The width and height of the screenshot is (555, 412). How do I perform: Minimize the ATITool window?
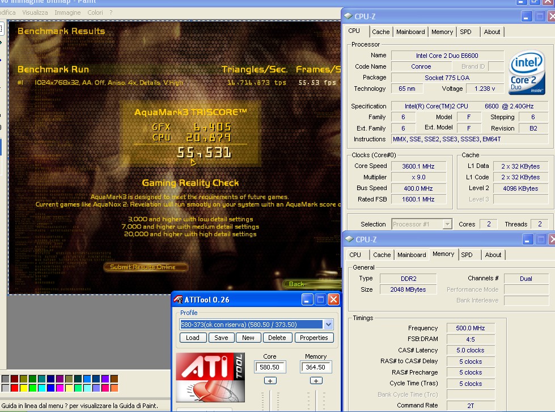[307, 300]
